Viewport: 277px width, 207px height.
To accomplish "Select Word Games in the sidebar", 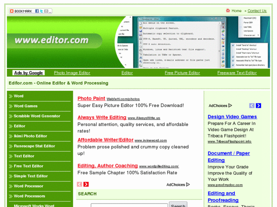I will (26, 106).
